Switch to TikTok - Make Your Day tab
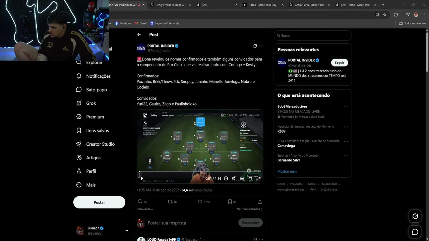The width and height of the screenshot is (429, 241). tap(262, 5)
